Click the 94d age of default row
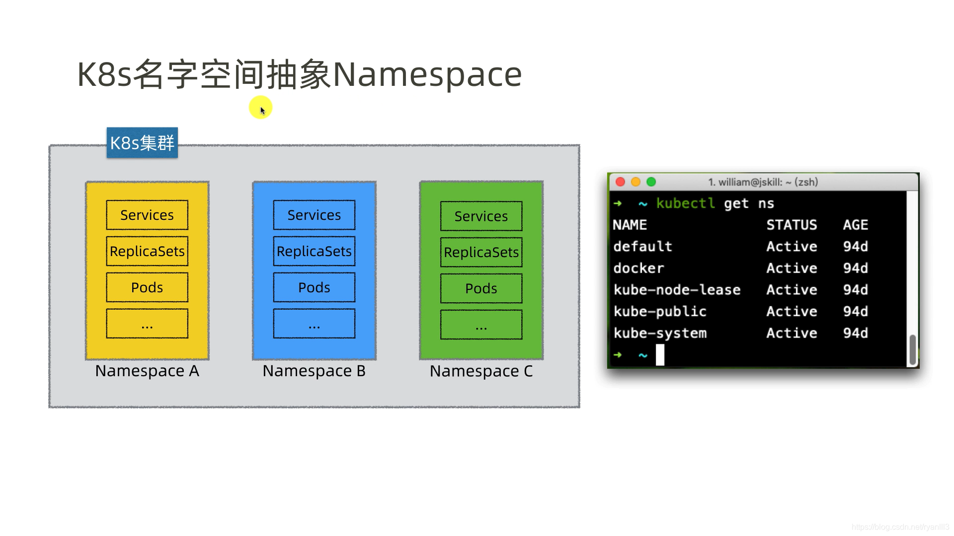The image size is (954, 536). [855, 247]
